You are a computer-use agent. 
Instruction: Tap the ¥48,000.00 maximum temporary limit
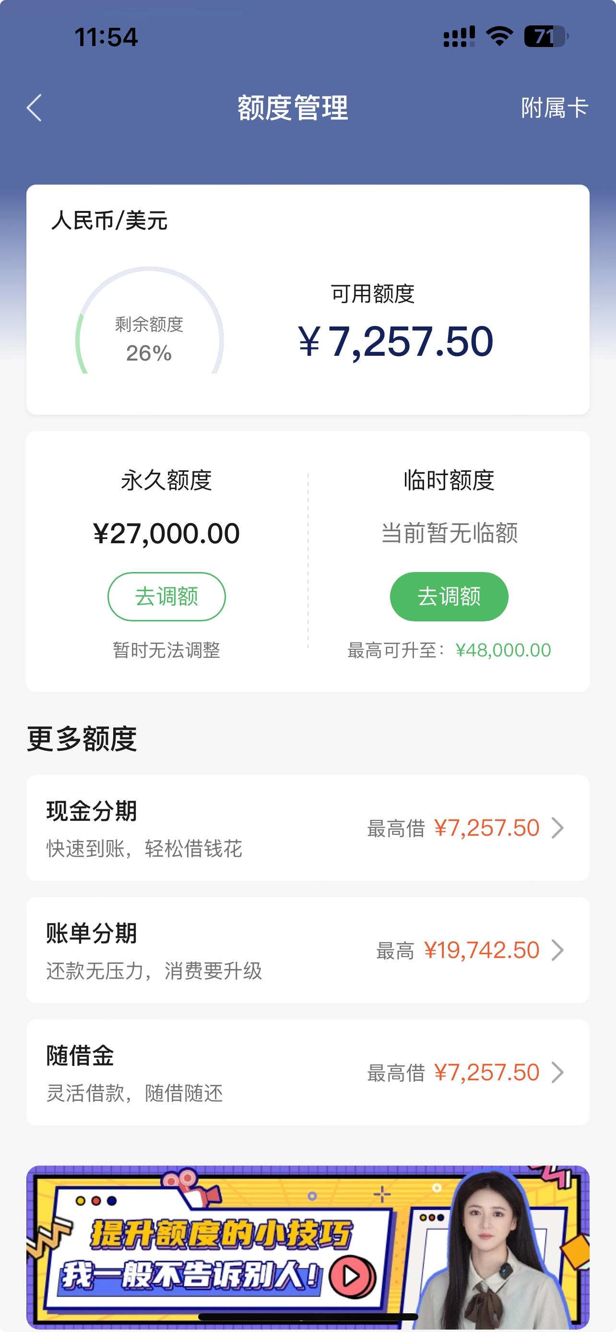(503, 650)
